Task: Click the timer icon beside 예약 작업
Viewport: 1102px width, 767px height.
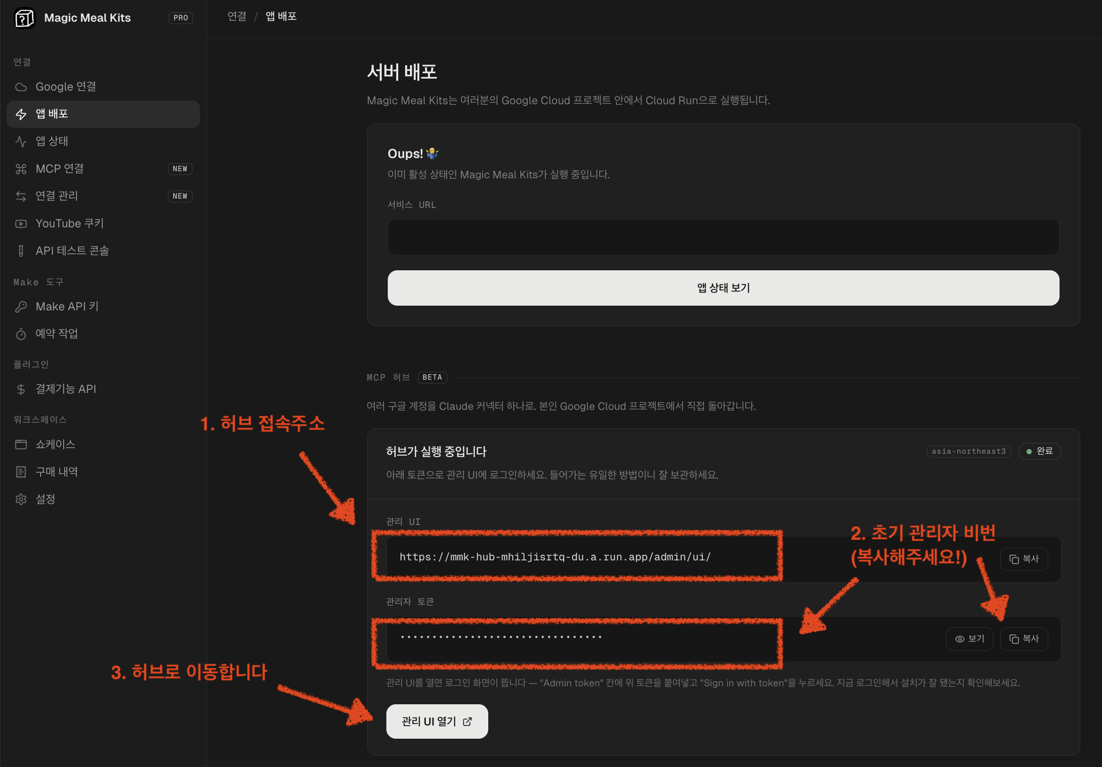Action: pos(21,334)
